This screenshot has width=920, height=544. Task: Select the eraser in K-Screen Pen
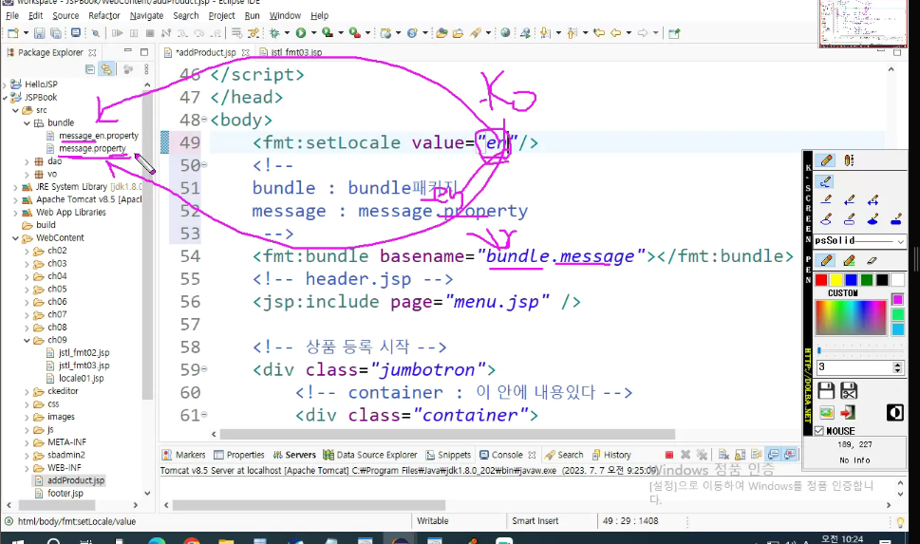pos(872,260)
